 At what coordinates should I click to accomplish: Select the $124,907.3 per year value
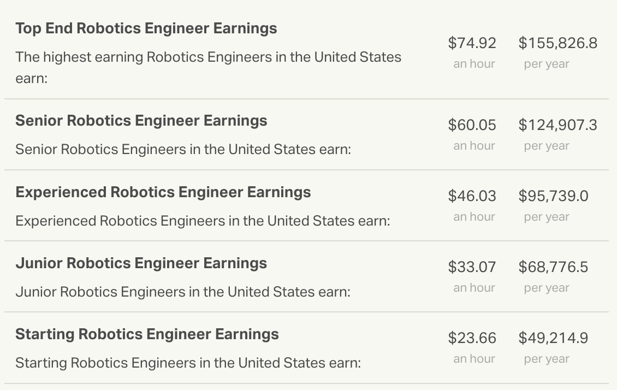pyautogui.click(x=557, y=125)
